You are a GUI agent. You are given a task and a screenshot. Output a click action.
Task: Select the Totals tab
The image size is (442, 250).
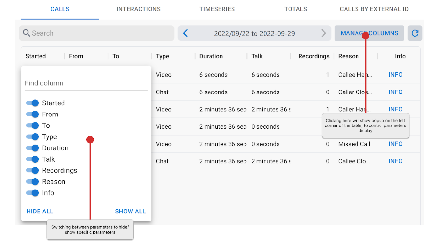(x=295, y=9)
